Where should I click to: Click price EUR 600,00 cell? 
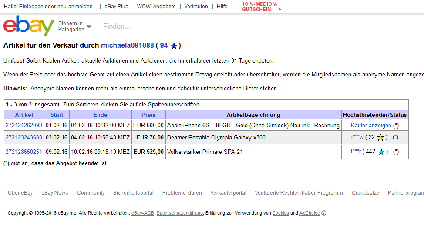(148, 125)
